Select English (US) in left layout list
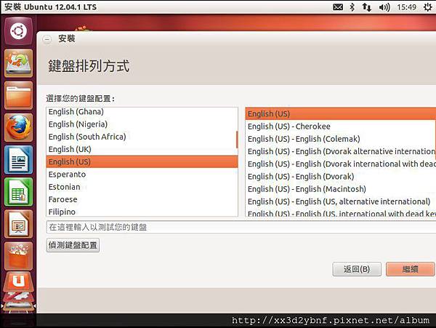This screenshot has height=328, width=436. [x=142, y=161]
